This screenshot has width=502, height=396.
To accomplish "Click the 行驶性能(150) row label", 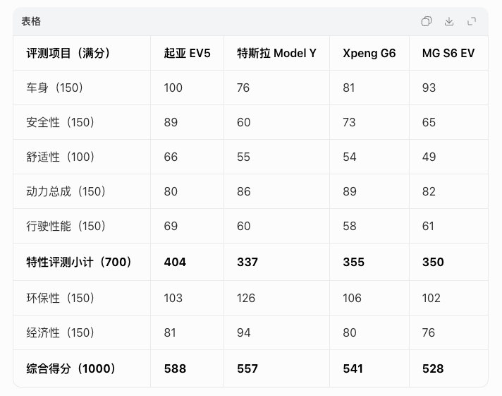I will click(x=66, y=226).
